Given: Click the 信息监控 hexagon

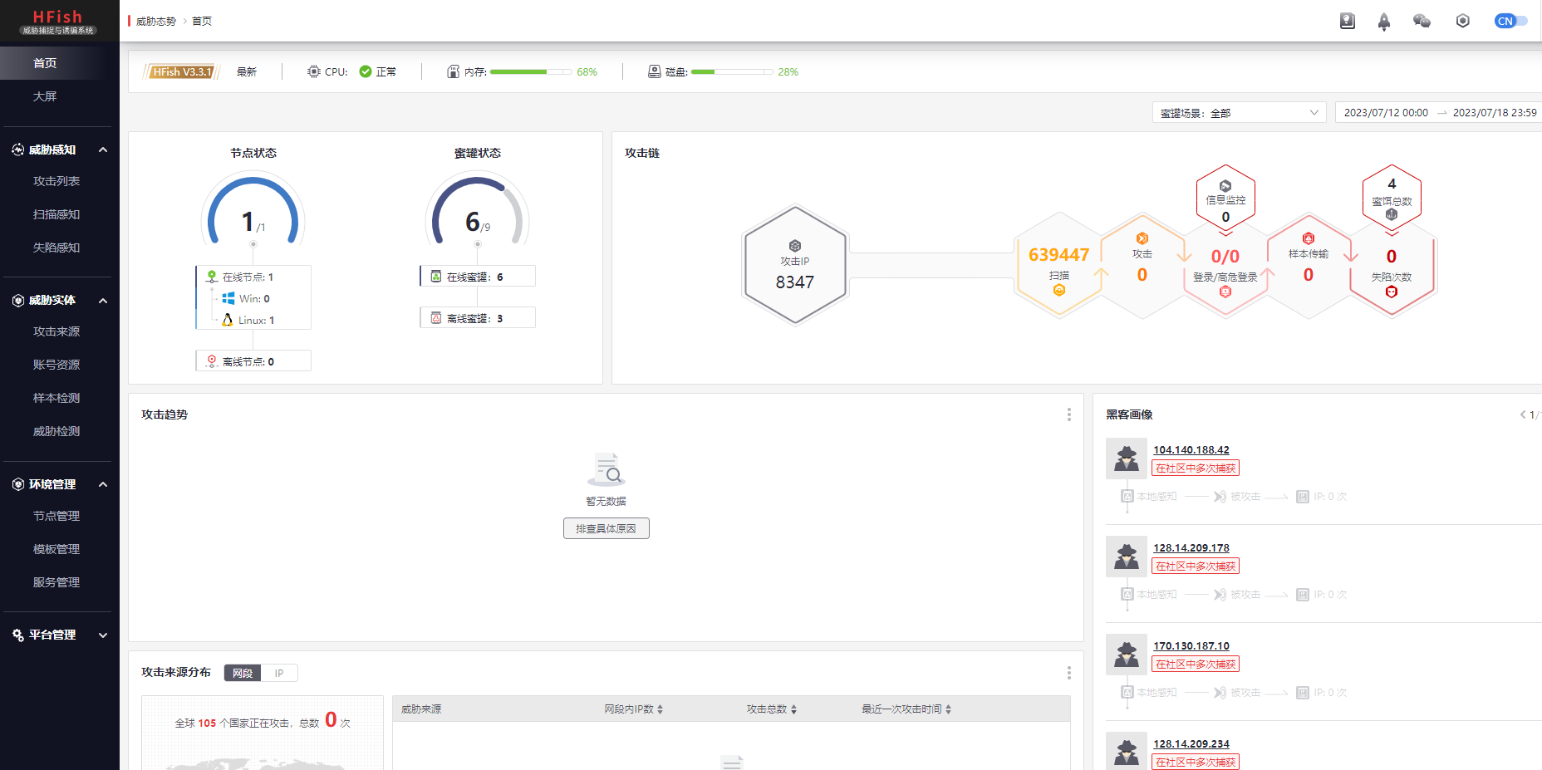Looking at the screenshot, I should pyautogui.click(x=1225, y=199).
